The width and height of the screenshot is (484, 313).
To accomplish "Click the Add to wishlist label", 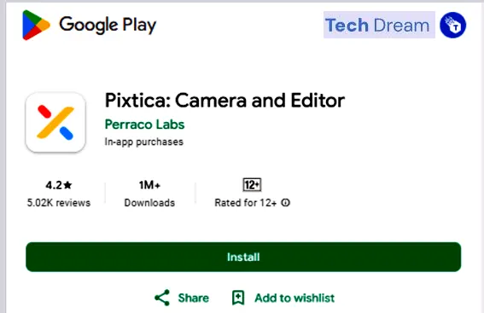I will tap(294, 298).
